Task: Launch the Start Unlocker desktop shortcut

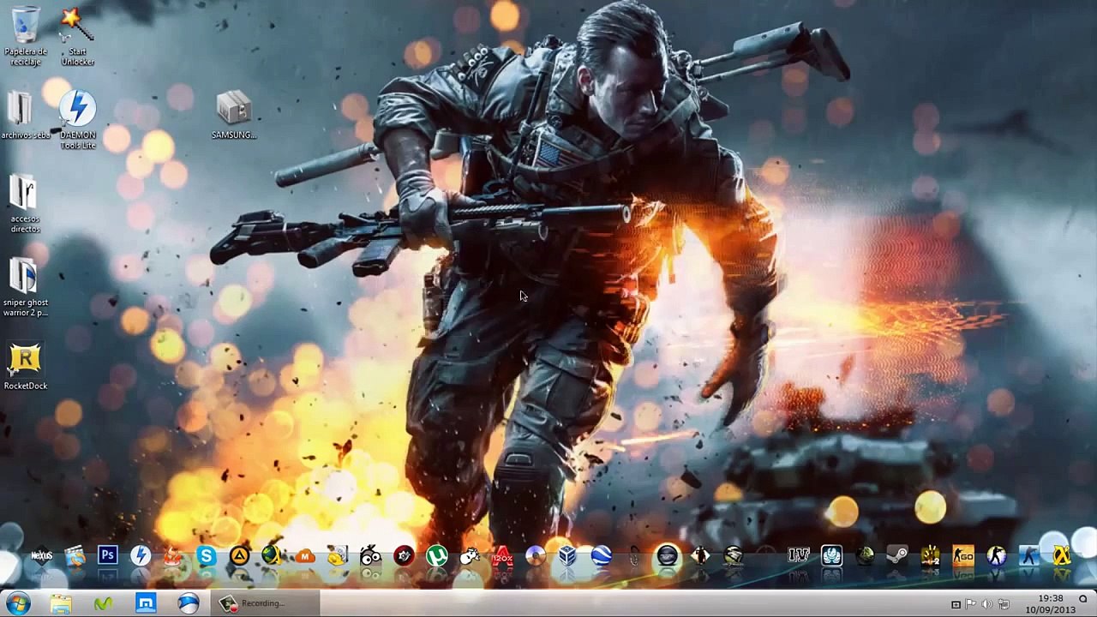Action: tap(77, 37)
